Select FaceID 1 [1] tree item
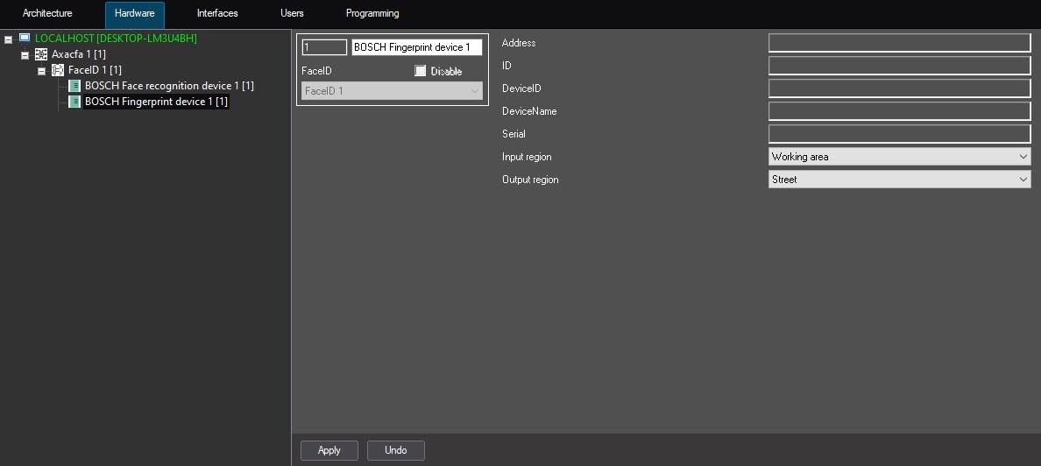 (x=95, y=70)
